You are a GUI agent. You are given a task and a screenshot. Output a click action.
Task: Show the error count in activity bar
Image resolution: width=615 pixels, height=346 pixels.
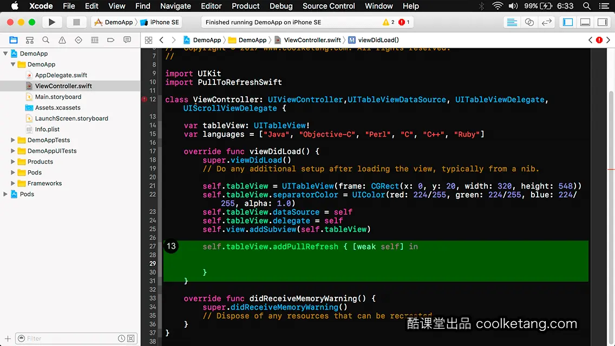coord(404,22)
